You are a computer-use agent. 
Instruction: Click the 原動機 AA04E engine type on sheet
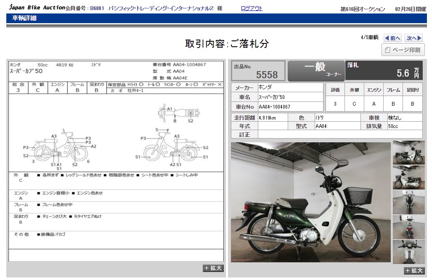170,78
